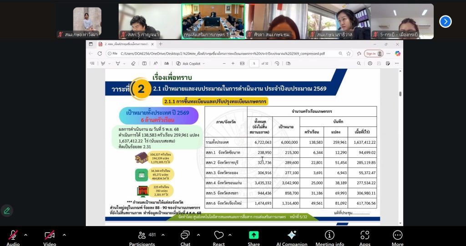Select the กรมส่งเสริมการเกษตร 1 video thumbnail

tap(213, 21)
